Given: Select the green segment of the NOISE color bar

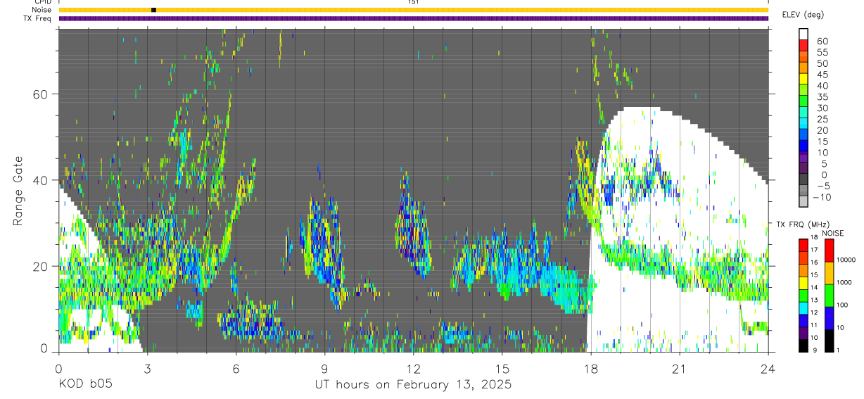Looking at the screenshot, I should [x=829, y=295].
